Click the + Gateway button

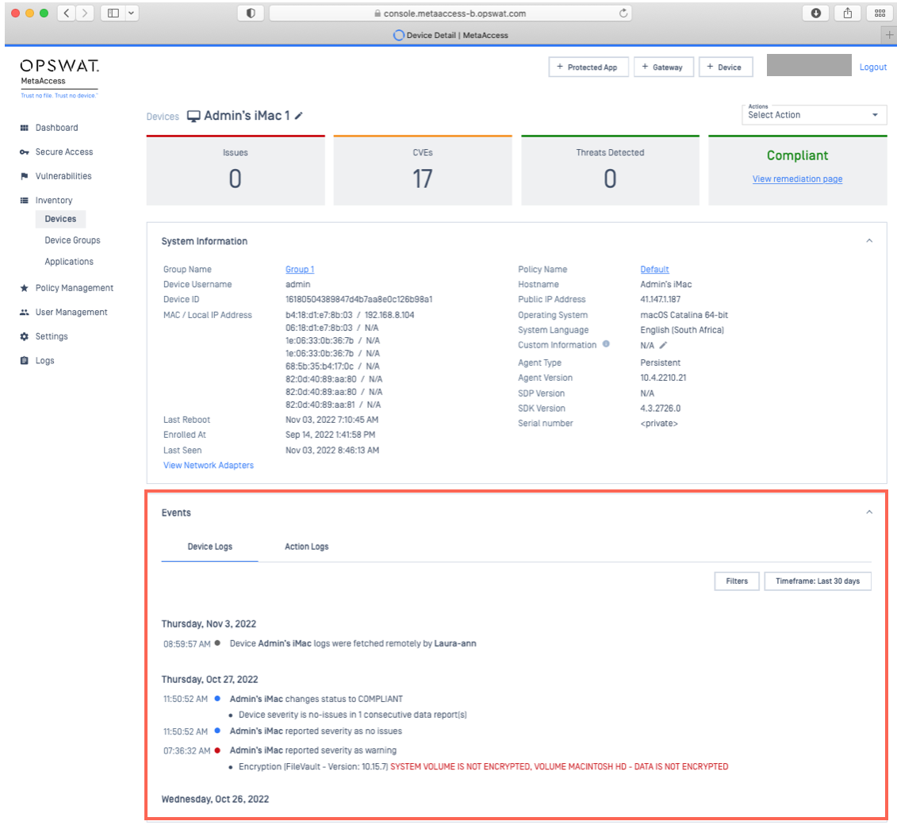pos(664,67)
